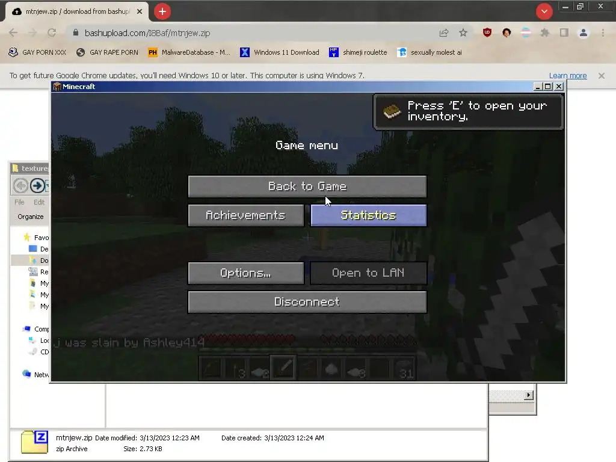Click Date modified value in details pane

(x=169, y=438)
